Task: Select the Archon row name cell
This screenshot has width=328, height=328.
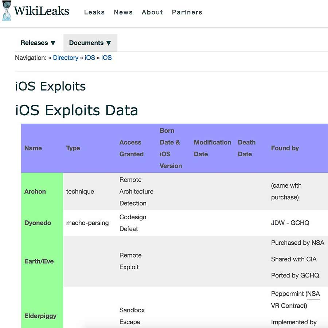Action: click(42, 191)
